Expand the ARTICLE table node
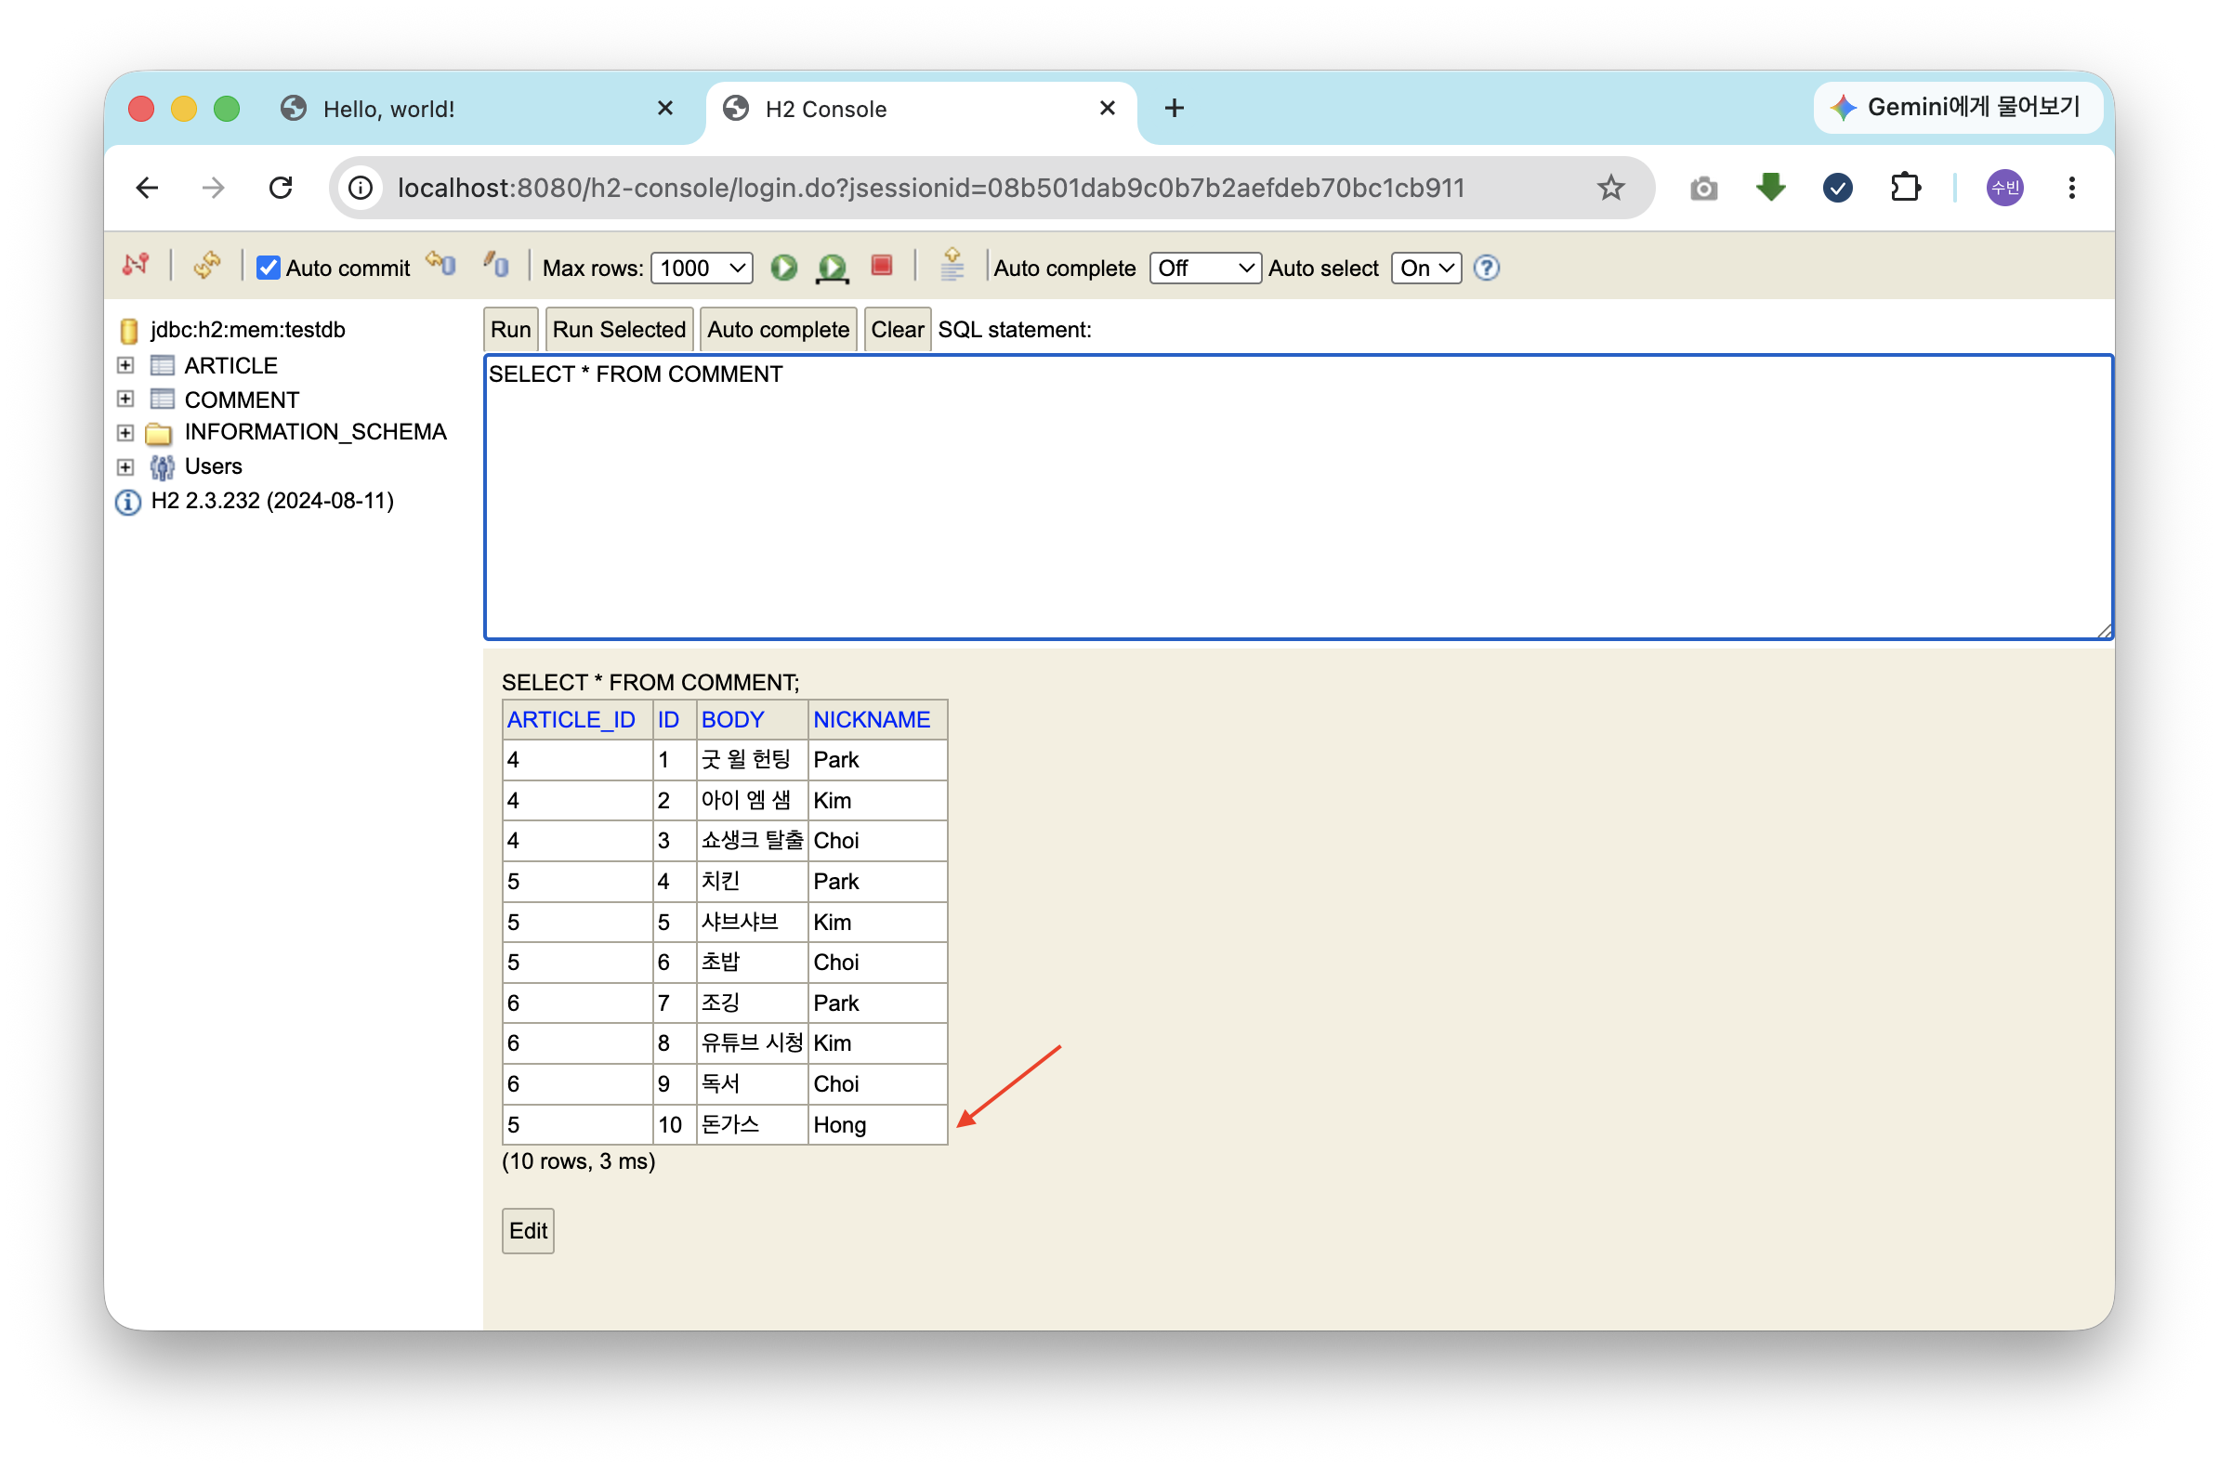 point(125,365)
